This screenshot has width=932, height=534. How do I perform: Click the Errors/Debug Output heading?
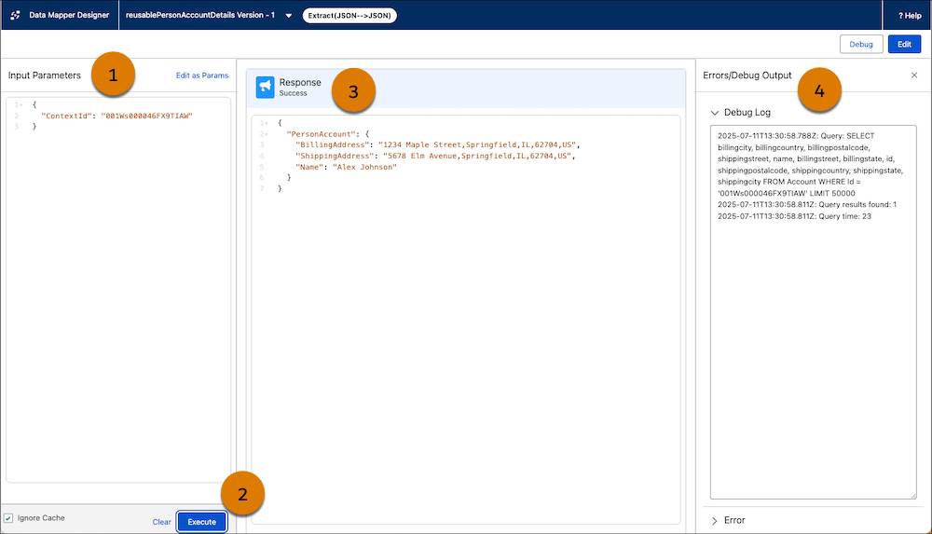[x=747, y=75]
